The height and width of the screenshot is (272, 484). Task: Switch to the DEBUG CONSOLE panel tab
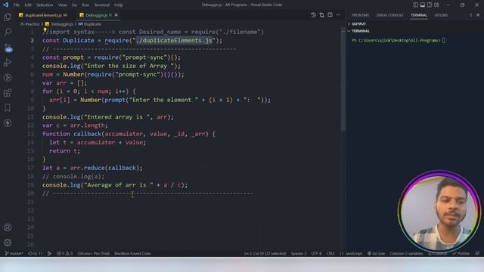point(389,15)
